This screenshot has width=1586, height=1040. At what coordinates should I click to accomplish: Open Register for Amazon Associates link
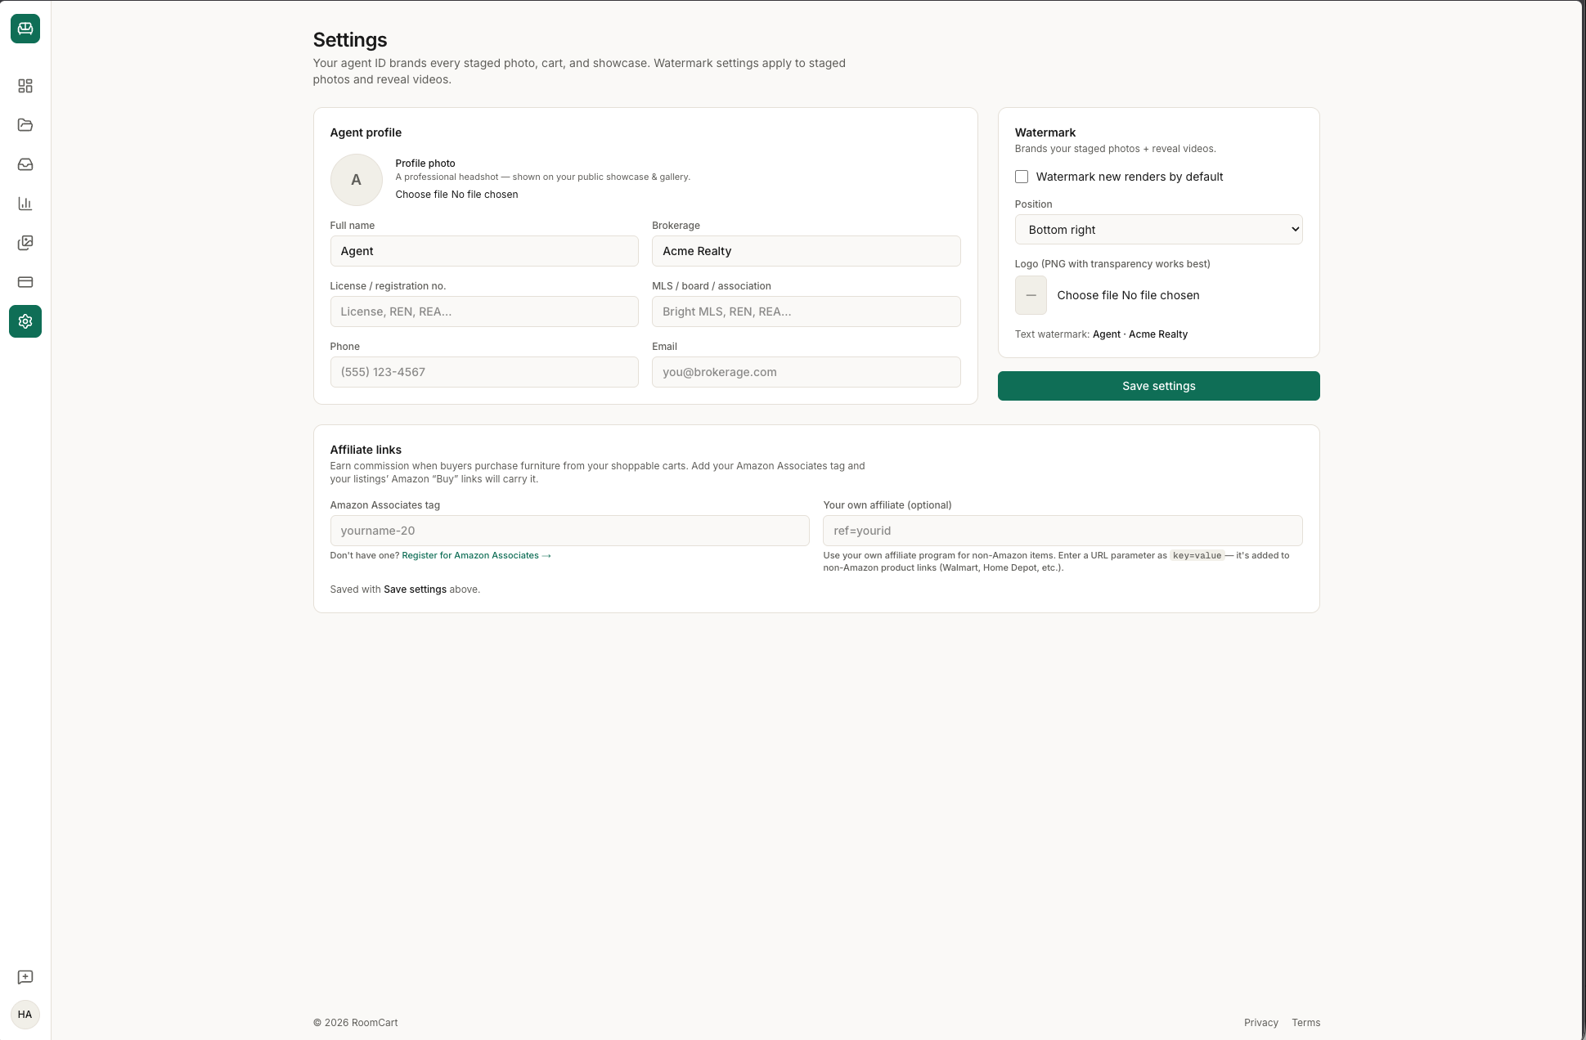click(476, 555)
